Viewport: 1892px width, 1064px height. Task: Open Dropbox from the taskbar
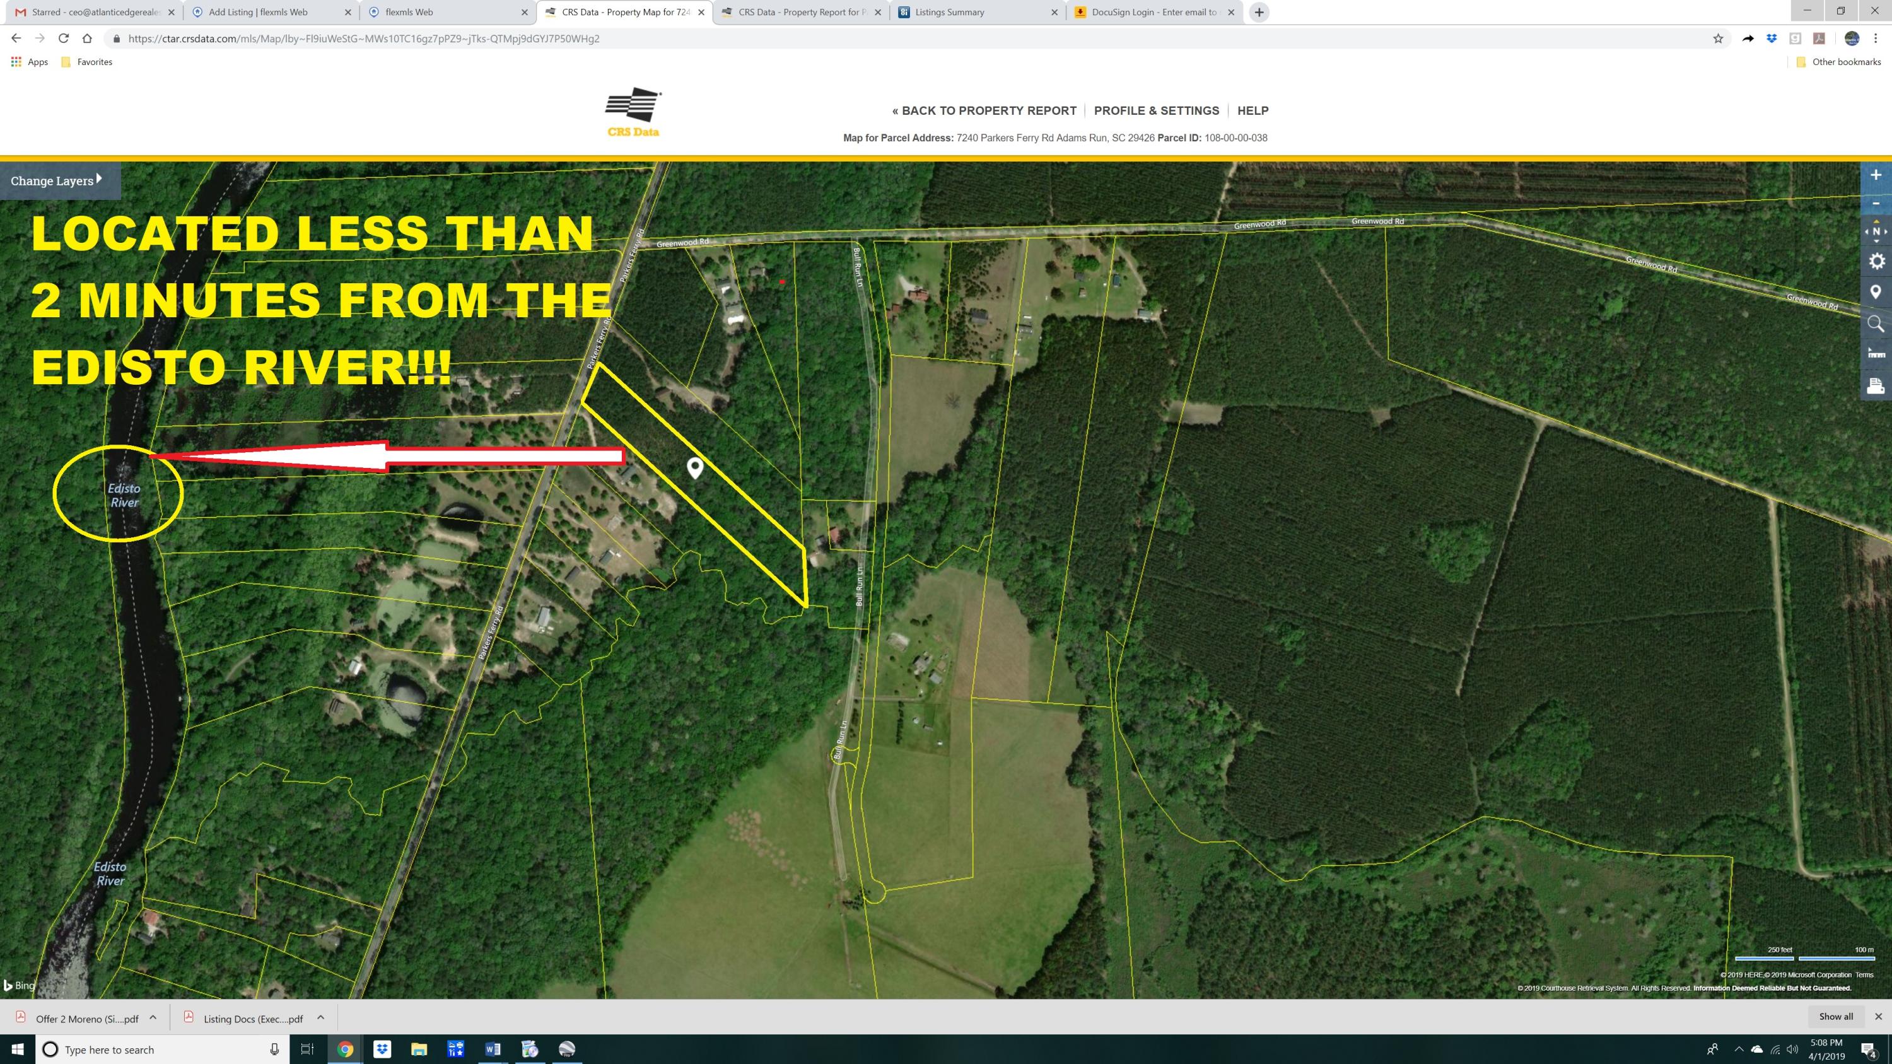[x=382, y=1049]
